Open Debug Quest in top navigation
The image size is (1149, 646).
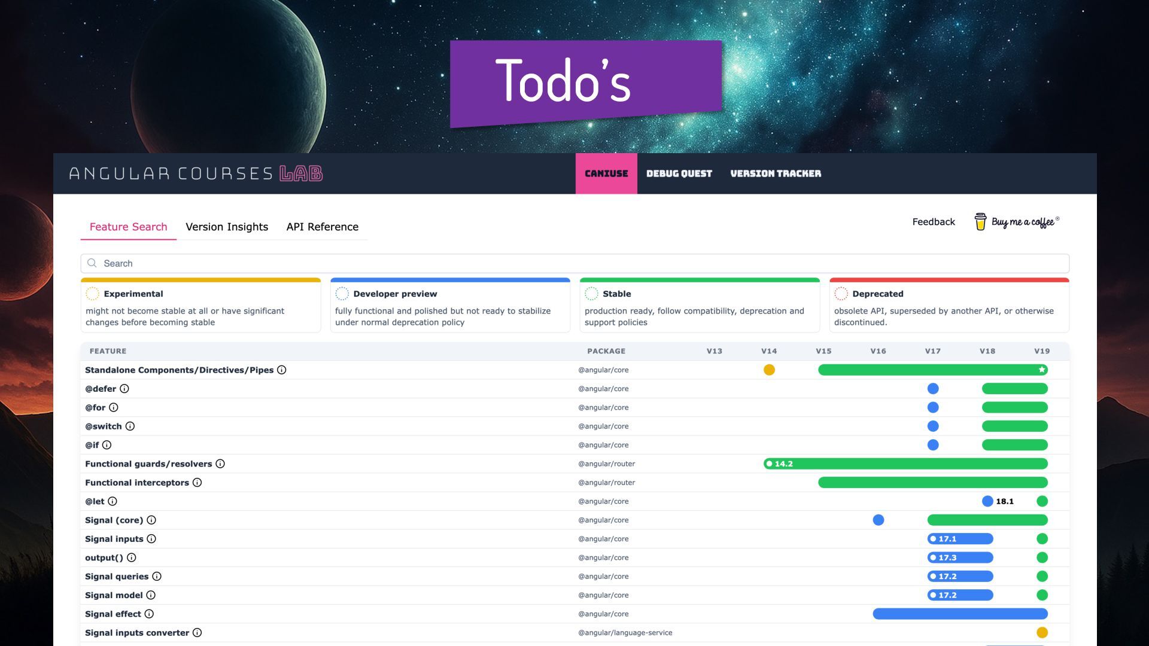tap(679, 173)
